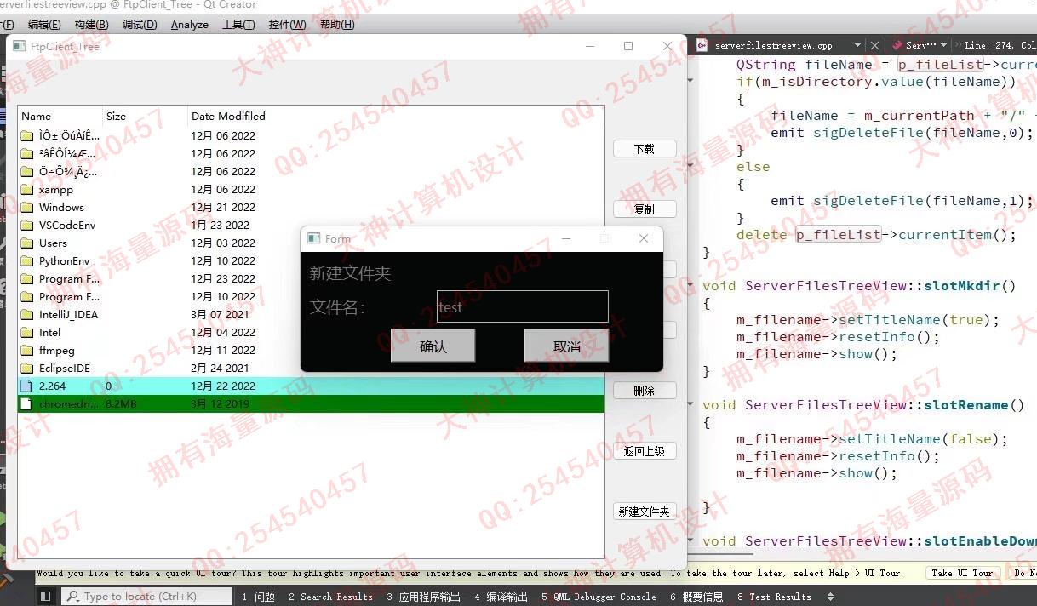Click the 文件名 text input field
Image resolution: width=1037 pixels, height=606 pixels.
point(522,307)
